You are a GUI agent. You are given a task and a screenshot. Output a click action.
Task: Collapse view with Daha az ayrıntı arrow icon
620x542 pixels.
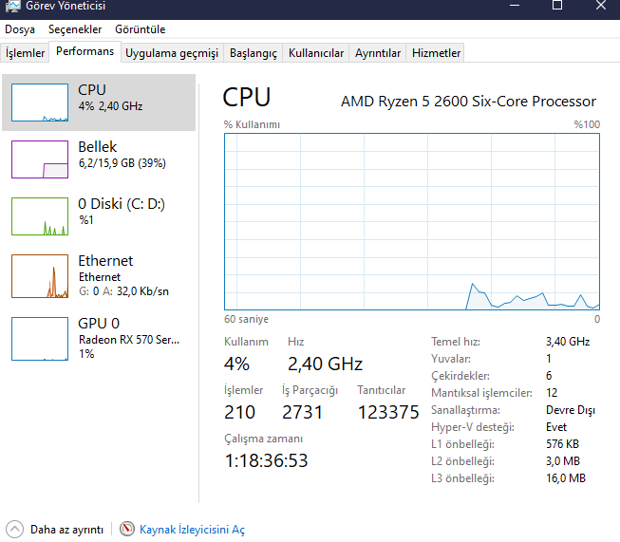14,529
